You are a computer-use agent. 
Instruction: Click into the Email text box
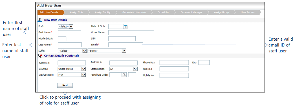coord(126,45)
